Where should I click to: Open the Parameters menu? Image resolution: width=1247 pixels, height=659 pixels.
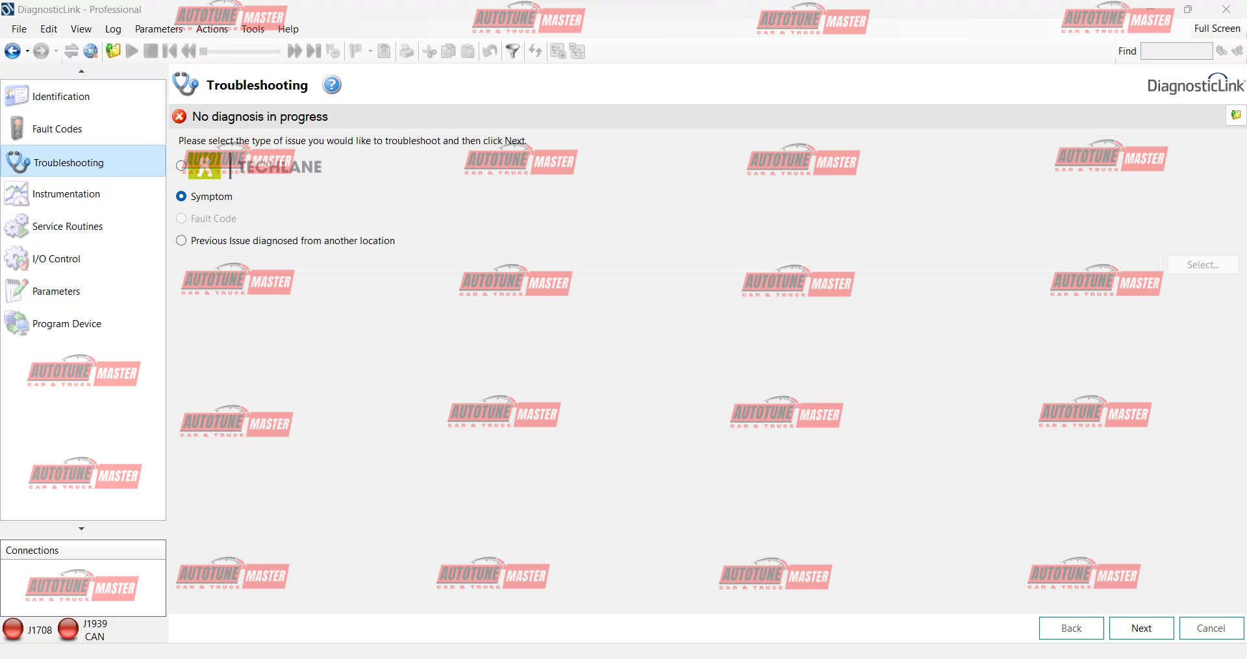[158, 29]
